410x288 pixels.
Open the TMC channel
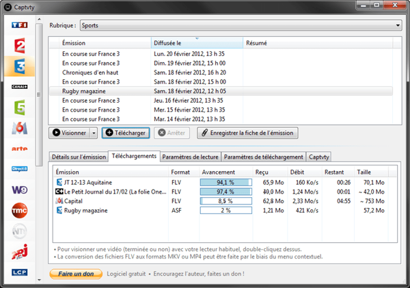point(20,211)
